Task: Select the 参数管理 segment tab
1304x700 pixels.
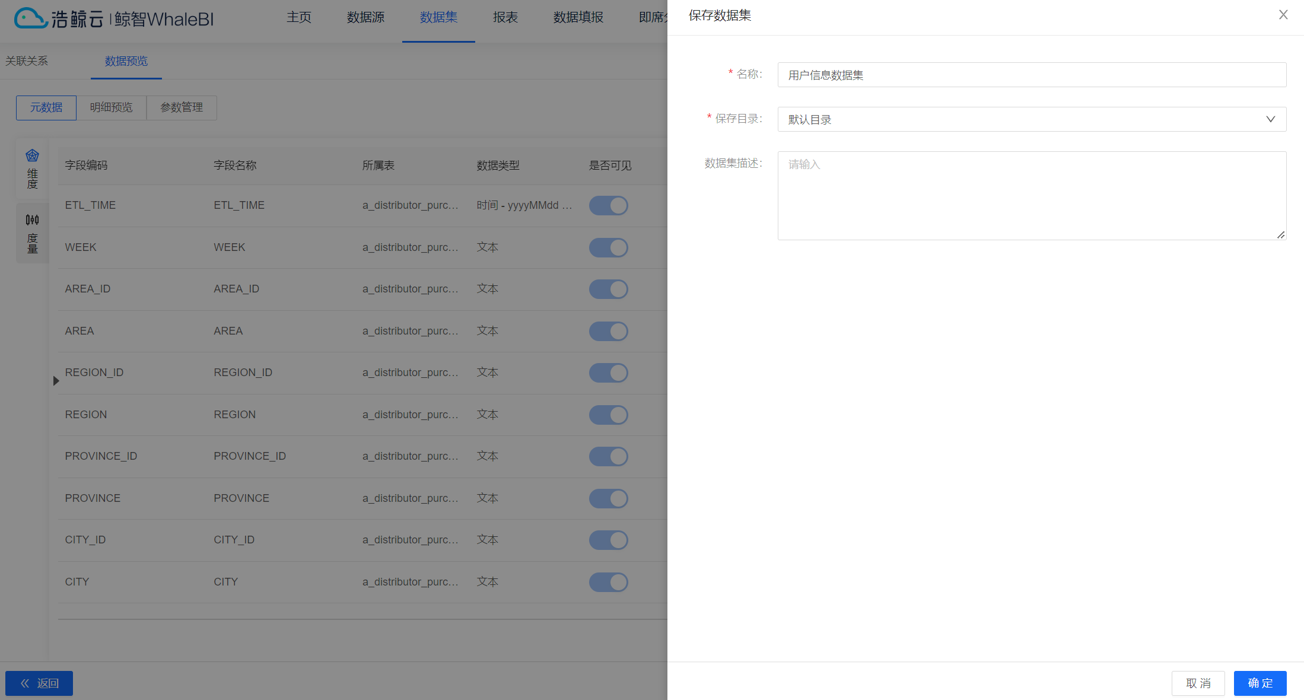Action: click(182, 107)
